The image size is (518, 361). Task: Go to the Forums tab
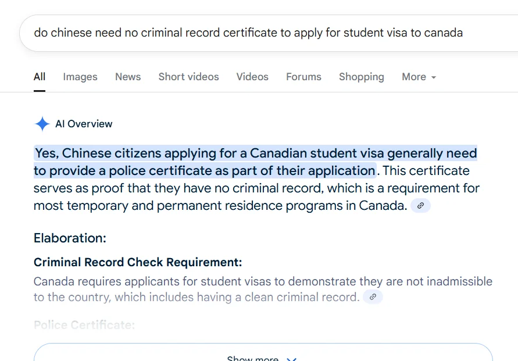coord(303,77)
